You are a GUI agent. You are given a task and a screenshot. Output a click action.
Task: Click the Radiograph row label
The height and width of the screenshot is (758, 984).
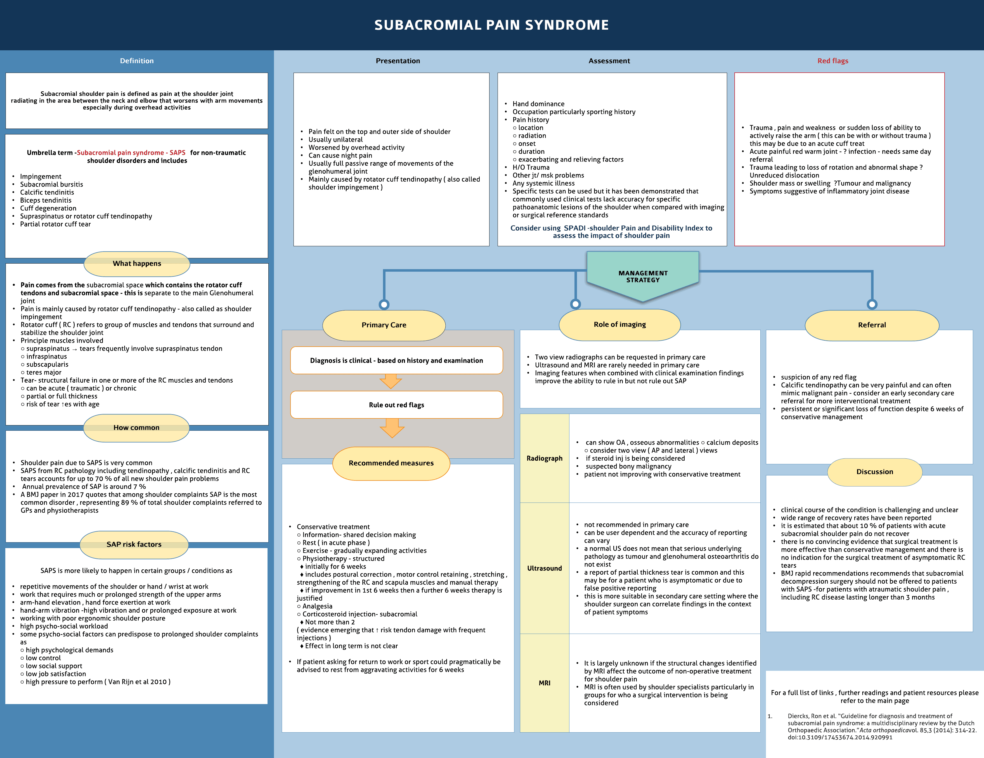544,458
